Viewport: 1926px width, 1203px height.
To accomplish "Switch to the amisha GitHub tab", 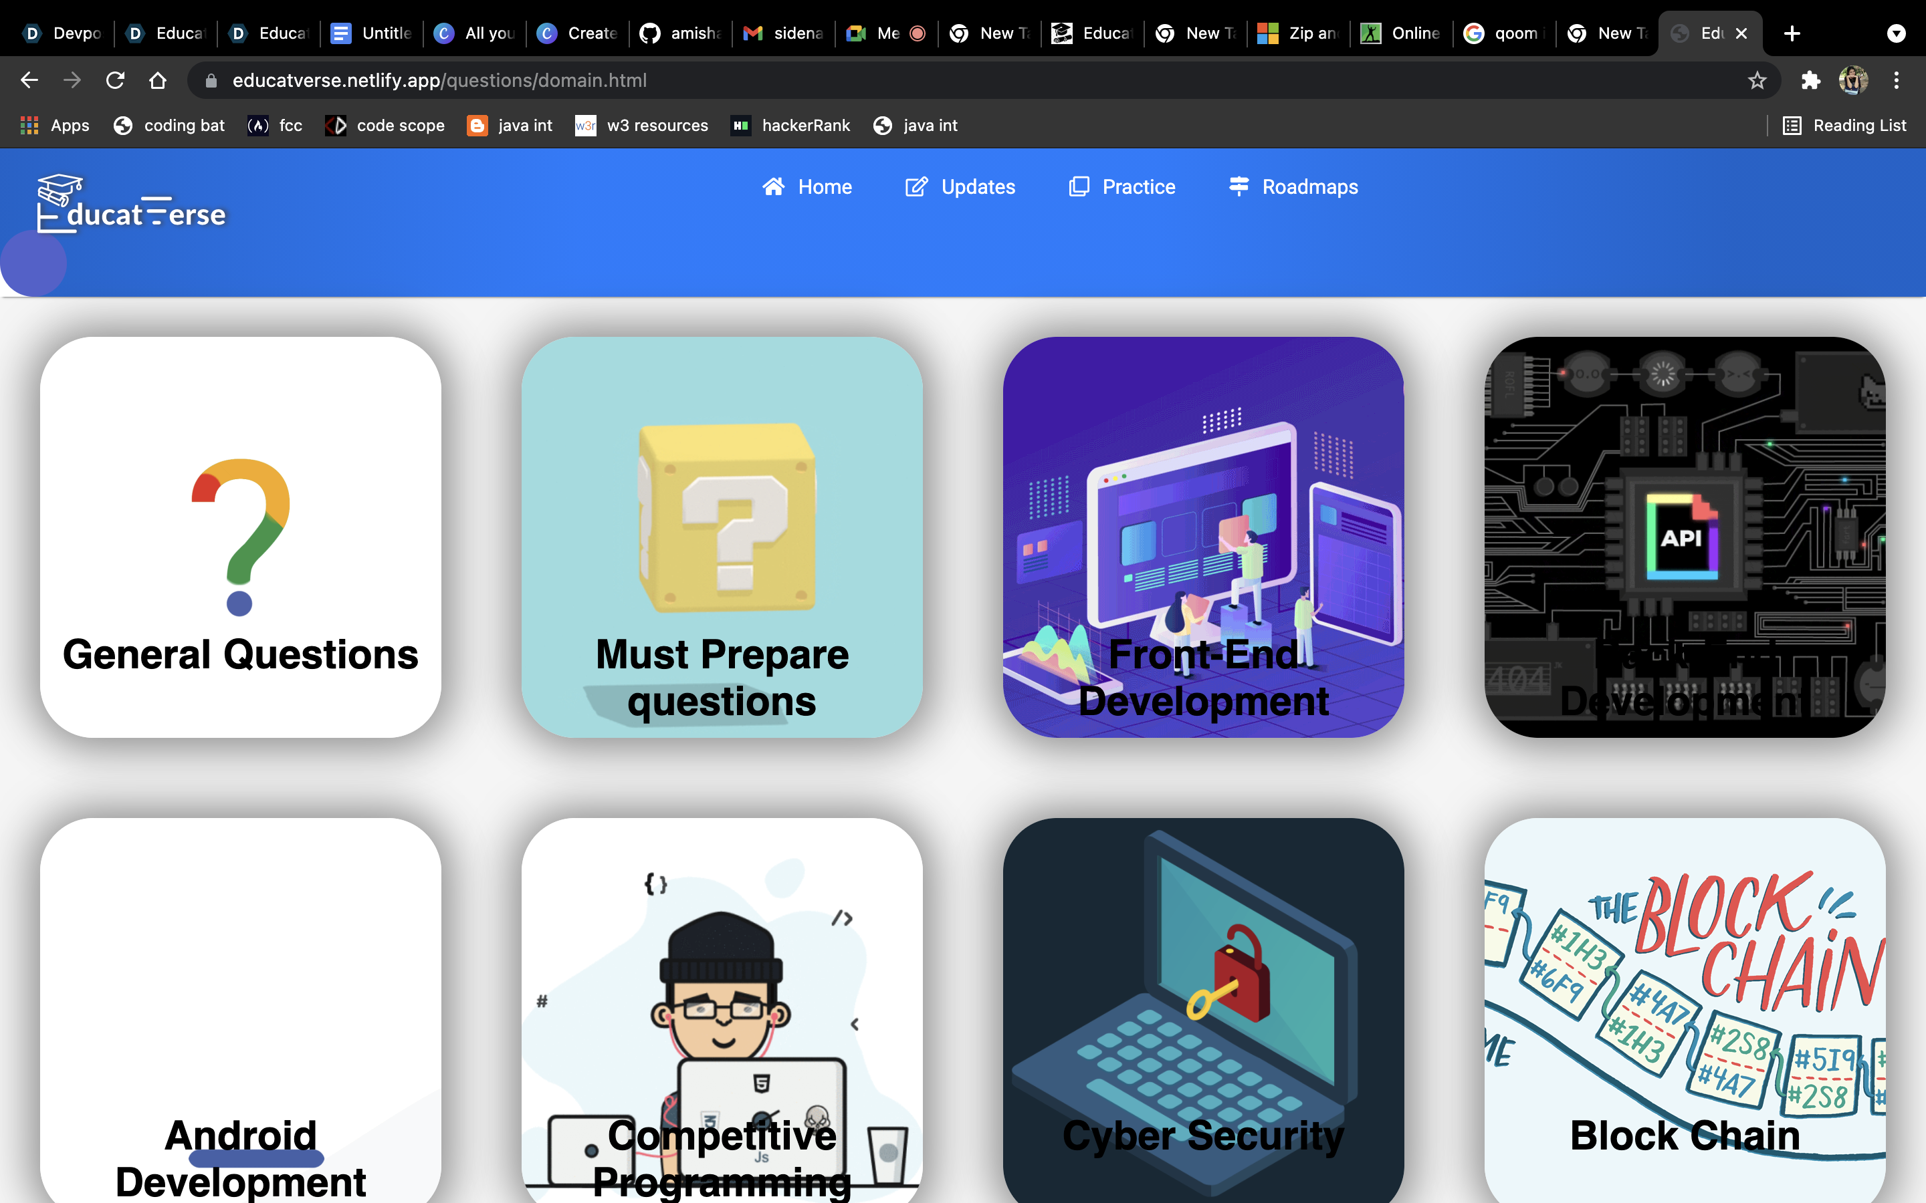I will [681, 33].
